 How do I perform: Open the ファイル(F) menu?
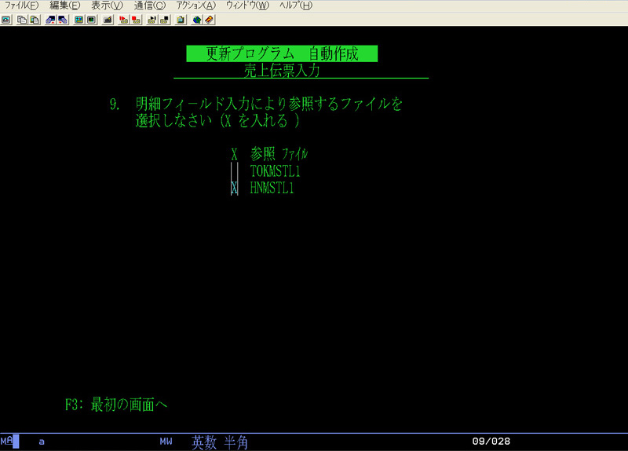pos(22,5)
